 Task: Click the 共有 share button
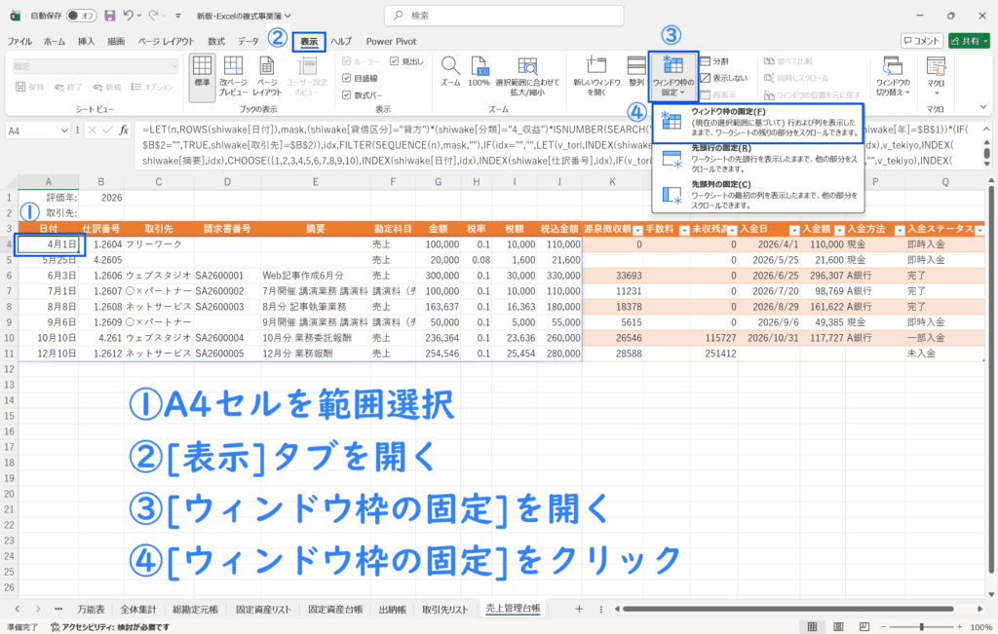[x=969, y=41]
